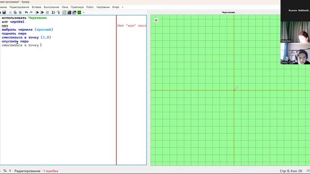Image resolution: width=310 pixels, height=174 pixels.
Task: Open the Чертежник menu
Action: [x=103, y=7]
